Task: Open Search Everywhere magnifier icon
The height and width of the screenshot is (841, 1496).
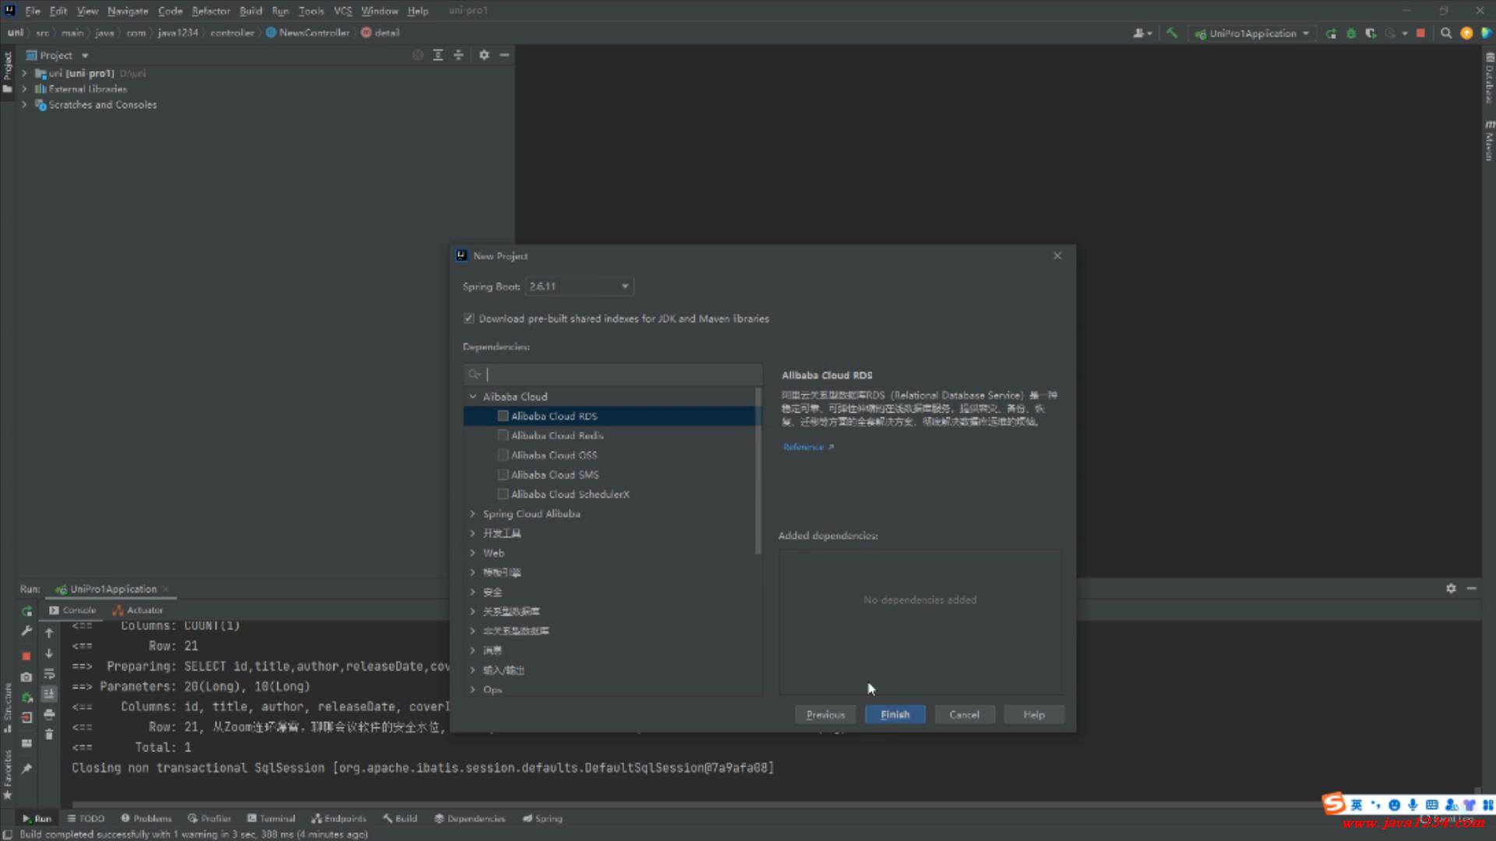Action: click(1446, 33)
